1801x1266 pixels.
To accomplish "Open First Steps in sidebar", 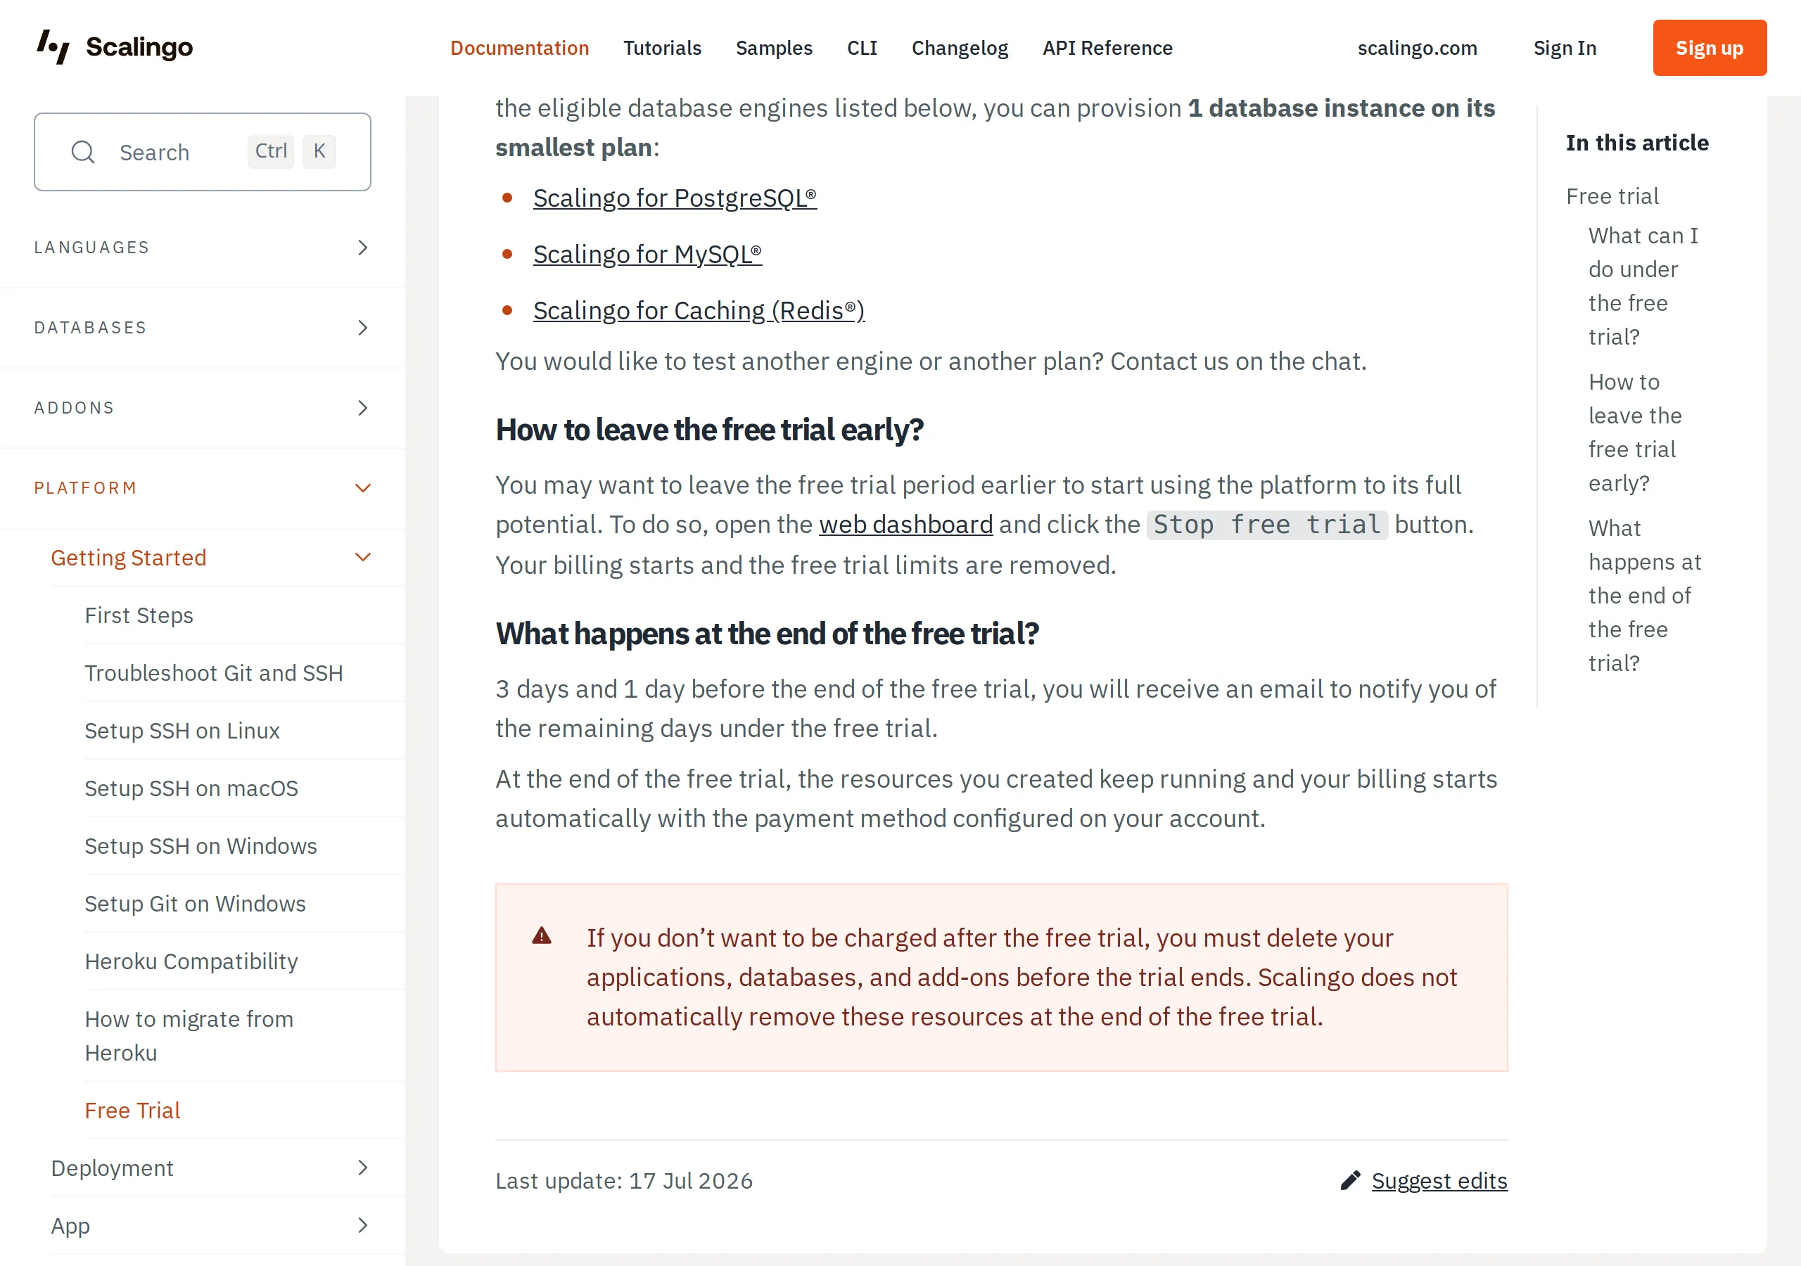I will point(139,615).
